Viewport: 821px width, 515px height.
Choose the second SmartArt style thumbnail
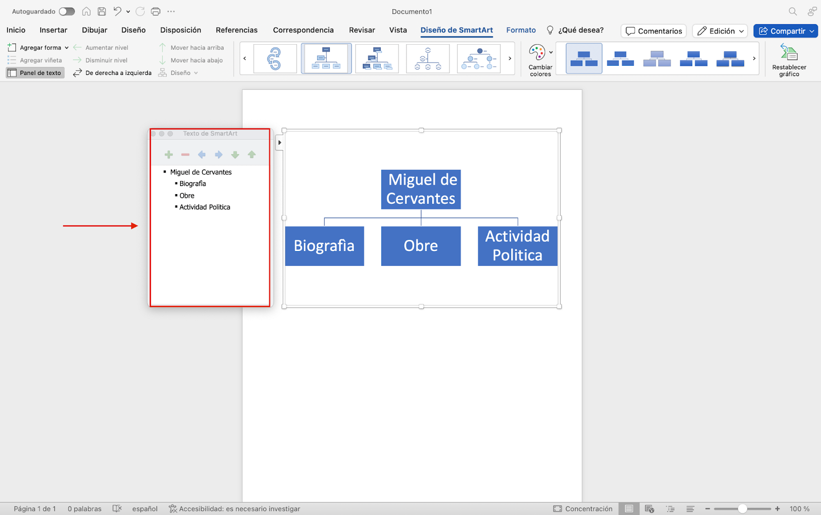point(620,59)
